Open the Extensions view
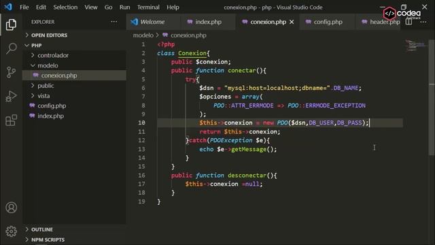 11,120
